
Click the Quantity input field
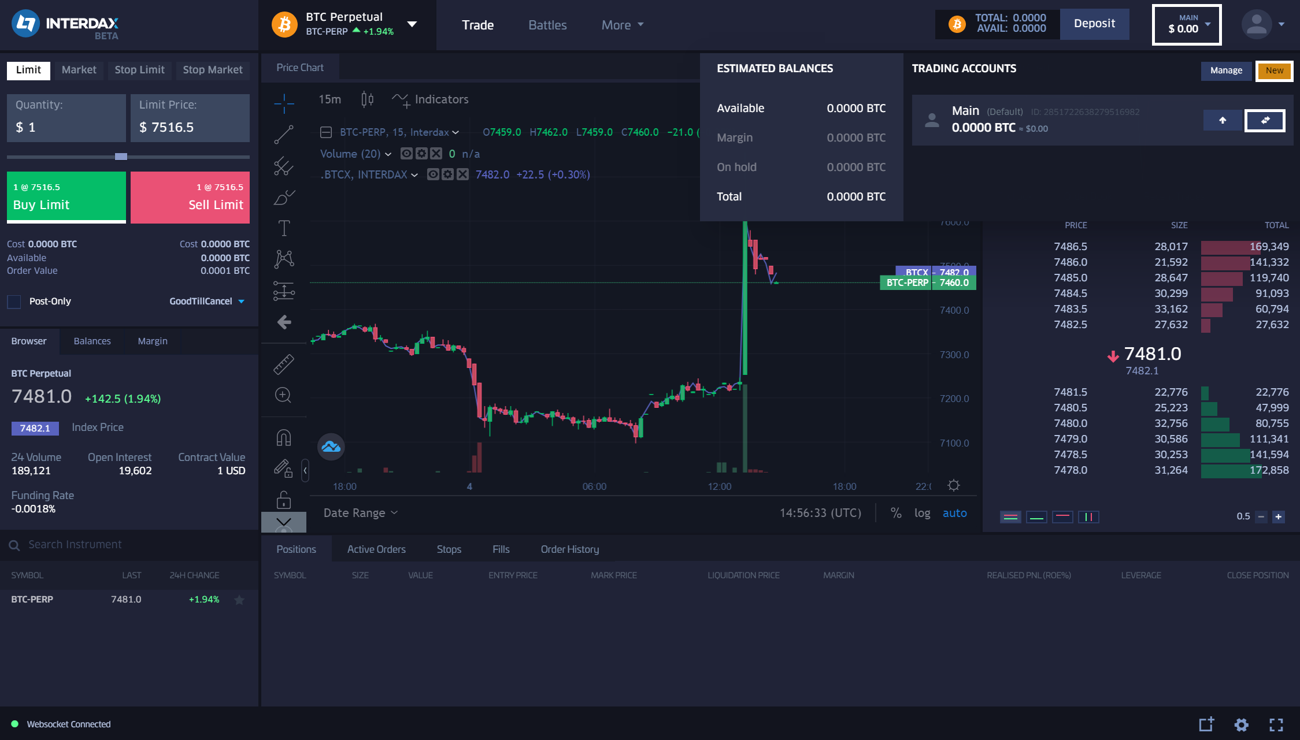pos(66,118)
